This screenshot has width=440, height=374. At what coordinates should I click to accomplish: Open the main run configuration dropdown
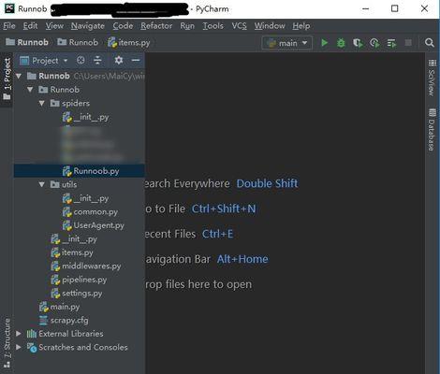pos(287,43)
